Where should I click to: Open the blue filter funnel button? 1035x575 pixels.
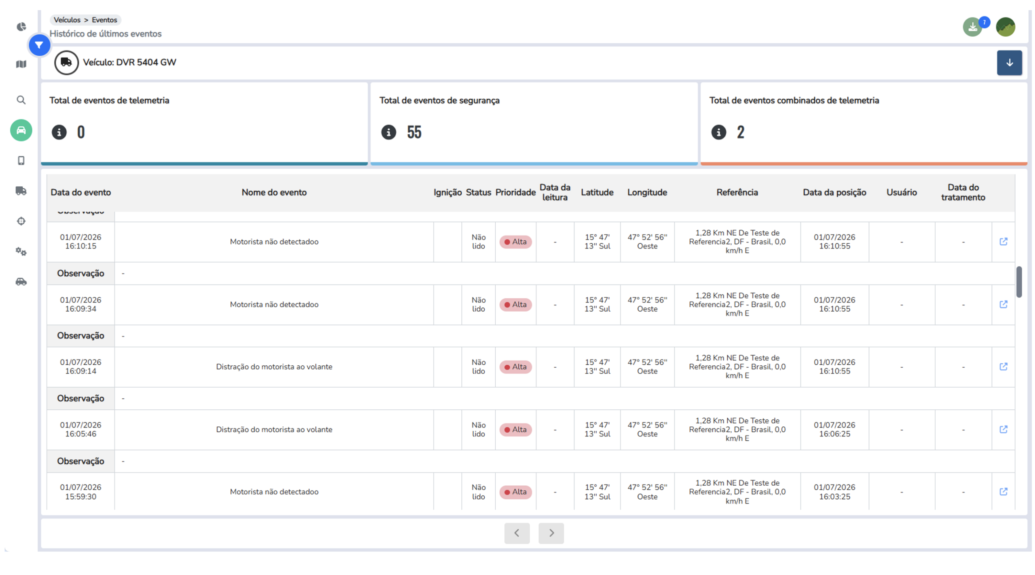click(39, 45)
